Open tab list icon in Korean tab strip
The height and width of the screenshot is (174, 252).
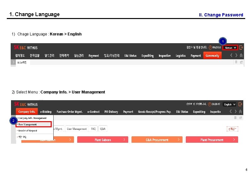[x=236, y=62]
